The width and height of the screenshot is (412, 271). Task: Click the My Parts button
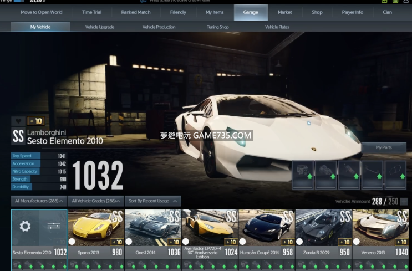384,147
